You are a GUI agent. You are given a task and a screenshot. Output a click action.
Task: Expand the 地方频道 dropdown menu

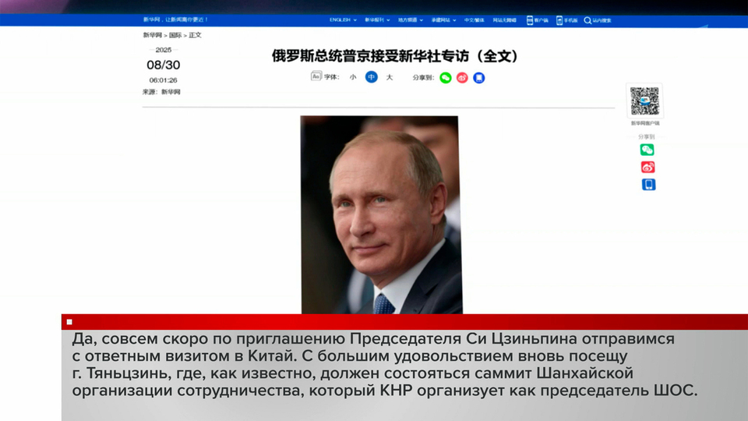pos(412,19)
